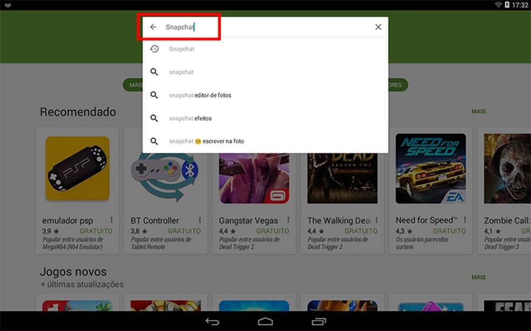Tap the Android back navigation button
This screenshot has height=331, width=531.
(212, 321)
